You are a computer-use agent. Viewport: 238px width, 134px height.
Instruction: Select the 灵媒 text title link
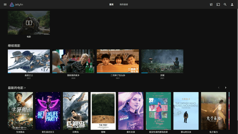(x=162, y=75)
